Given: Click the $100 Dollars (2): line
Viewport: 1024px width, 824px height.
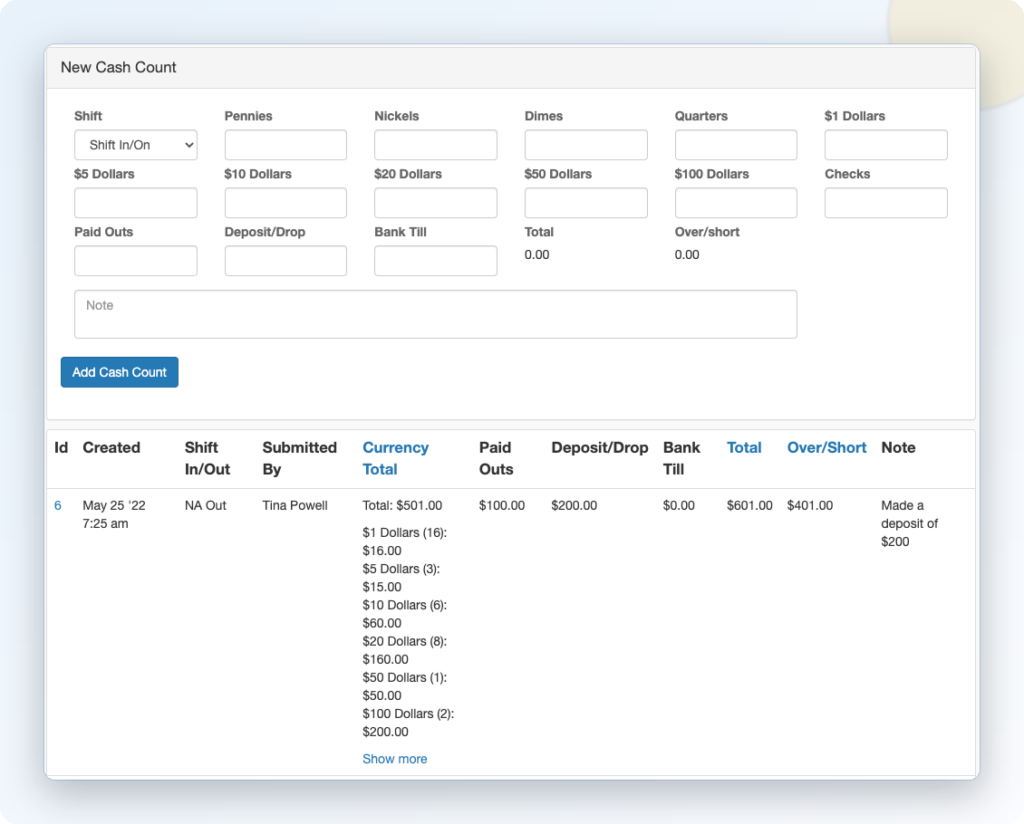Looking at the screenshot, I should click(408, 714).
